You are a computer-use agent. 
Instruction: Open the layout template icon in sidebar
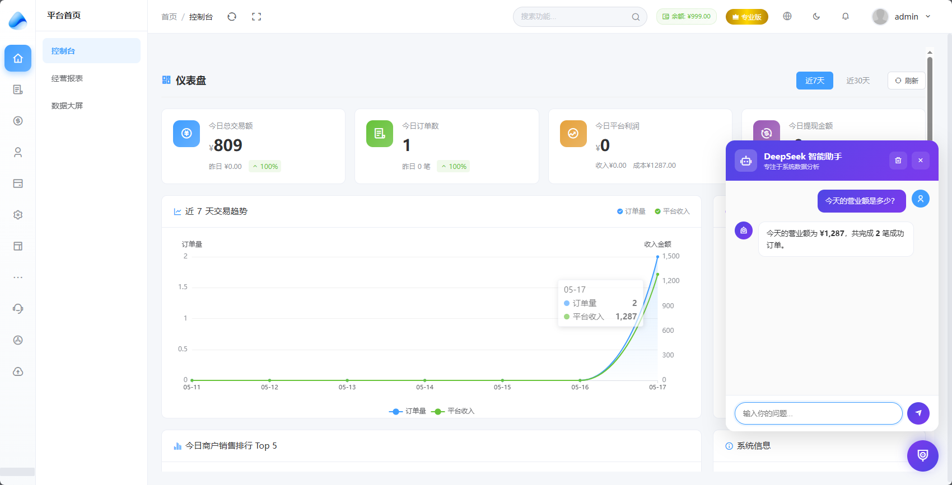(x=18, y=246)
